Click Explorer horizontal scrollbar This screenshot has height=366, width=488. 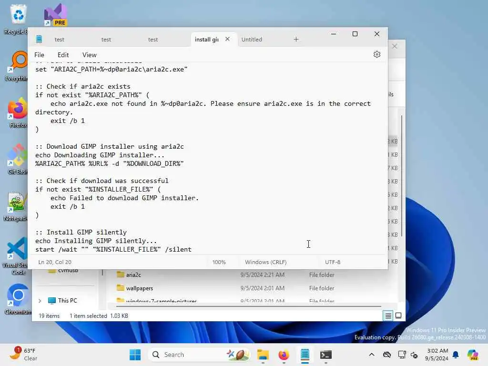click(x=248, y=306)
